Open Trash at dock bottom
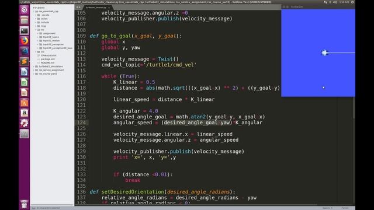This screenshot has width=374, height=210. tap(24, 204)
